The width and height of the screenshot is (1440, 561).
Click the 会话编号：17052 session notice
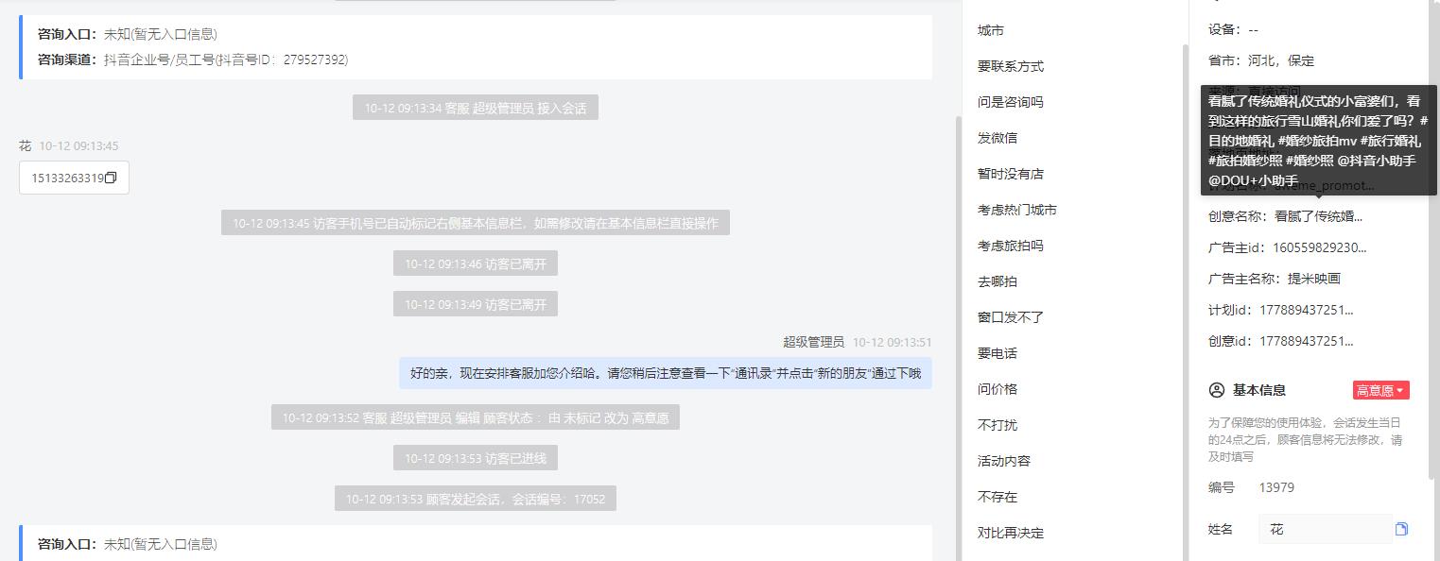[x=476, y=499]
